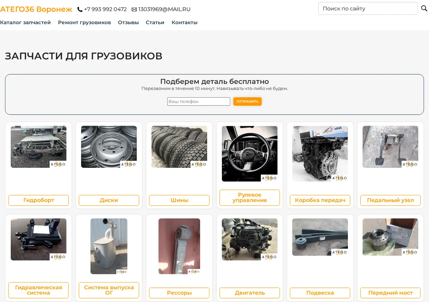
Task: Click the envelope email icon
Action: coord(134,10)
